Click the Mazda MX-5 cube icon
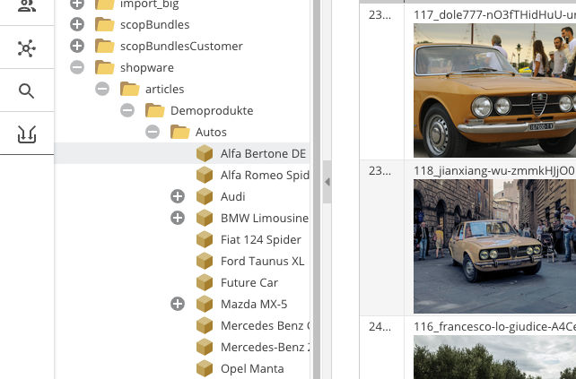The height and width of the screenshot is (379, 576). point(205,304)
